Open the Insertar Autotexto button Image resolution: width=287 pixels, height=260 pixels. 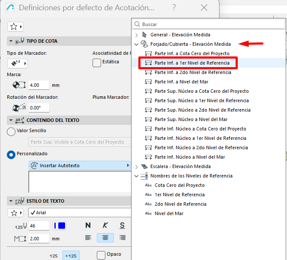(79, 165)
